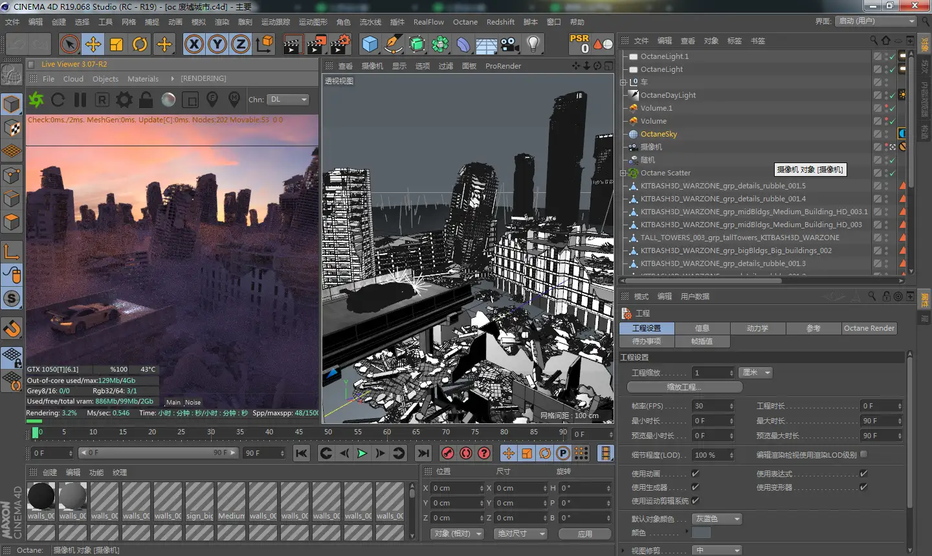Open Live Viewer Materials menu
This screenshot has width=932, height=556.
point(143,79)
